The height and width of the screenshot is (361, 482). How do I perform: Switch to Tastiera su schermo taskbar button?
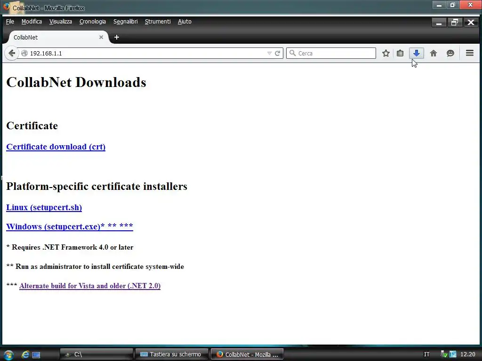click(x=171, y=354)
